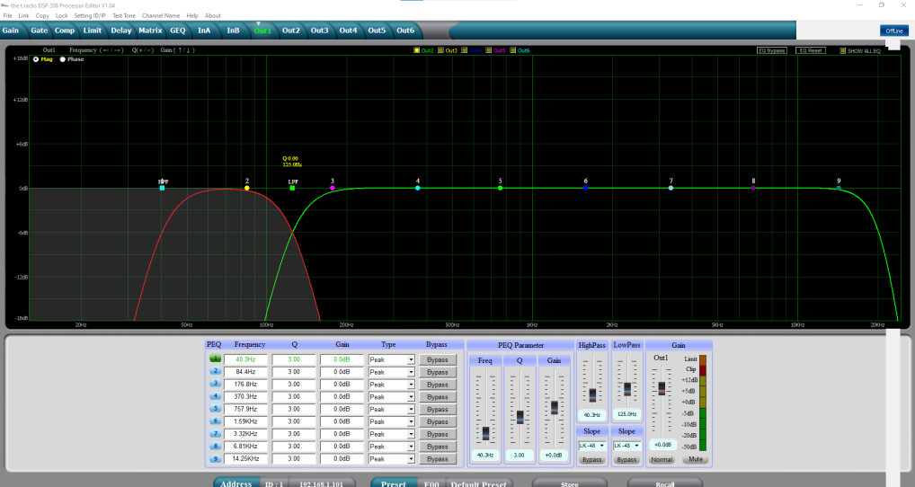
Task: Open the Setting ID/IP menu
Action: (x=90, y=16)
